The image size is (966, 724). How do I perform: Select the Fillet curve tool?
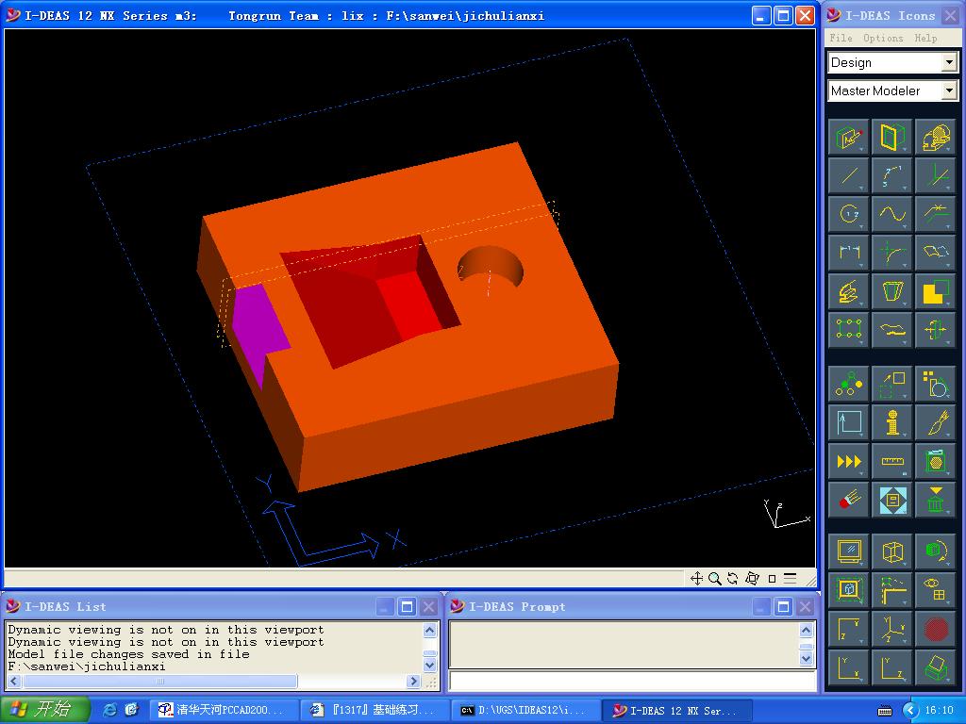(x=892, y=253)
